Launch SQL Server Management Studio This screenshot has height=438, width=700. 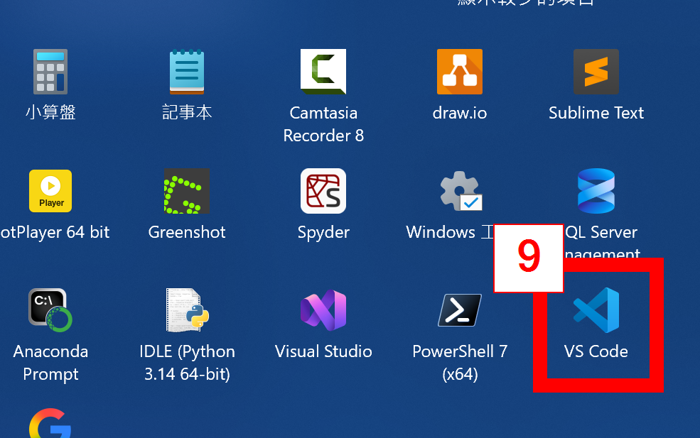click(x=596, y=191)
